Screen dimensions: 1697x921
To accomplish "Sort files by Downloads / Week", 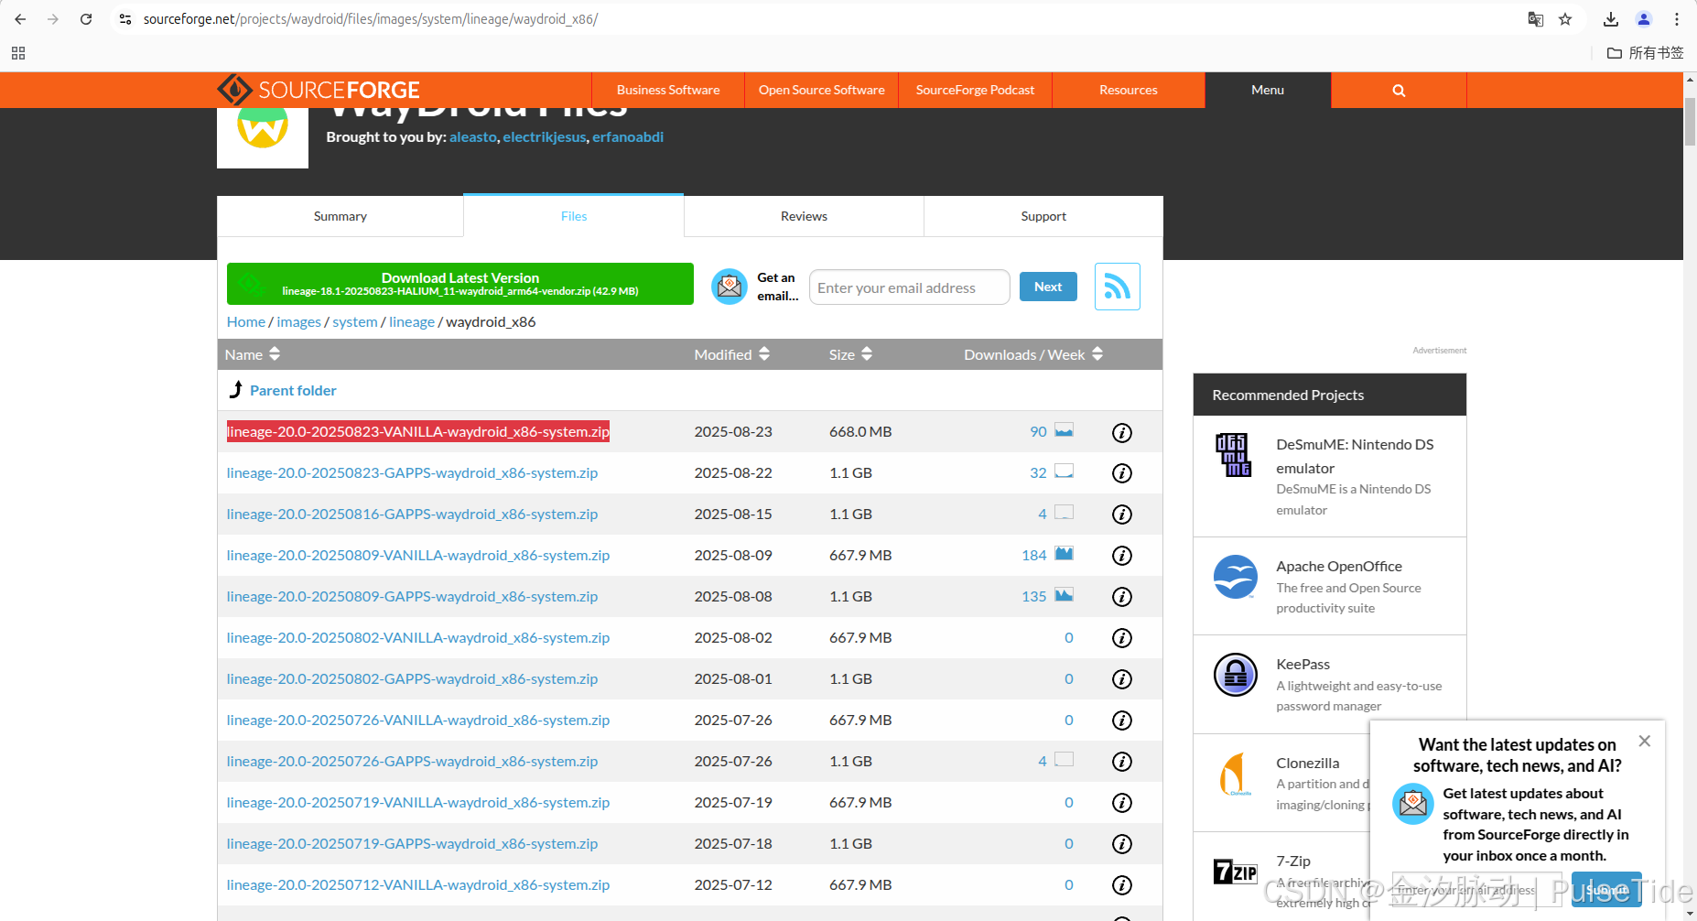I will pyautogui.click(x=1033, y=354).
